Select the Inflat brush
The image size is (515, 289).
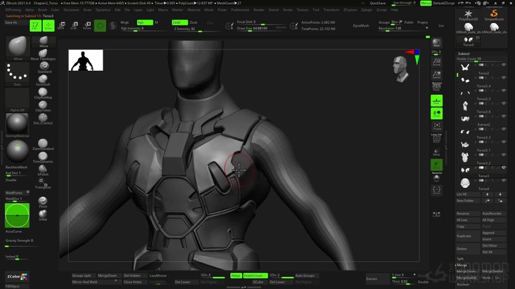click(x=43, y=215)
